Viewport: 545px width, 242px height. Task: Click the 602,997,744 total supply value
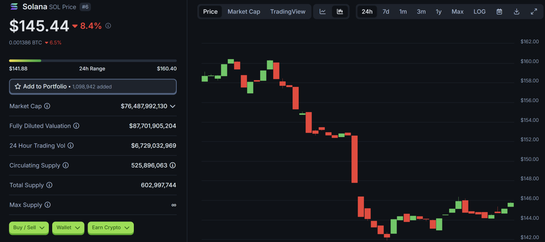(159, 185)
